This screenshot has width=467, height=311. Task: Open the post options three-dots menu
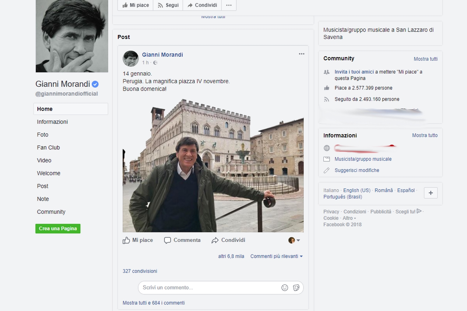point(302,54)
